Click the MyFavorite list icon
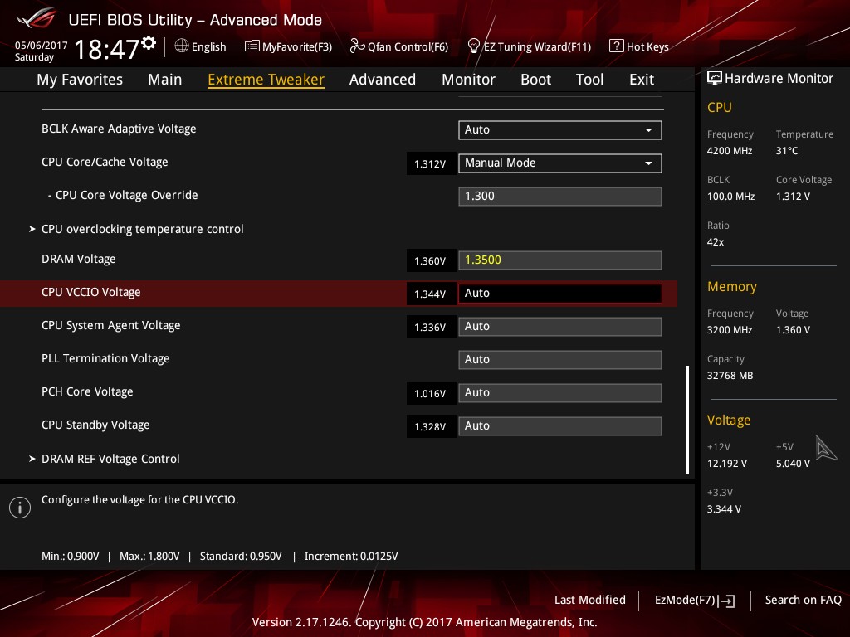 [x=252, y=46]
